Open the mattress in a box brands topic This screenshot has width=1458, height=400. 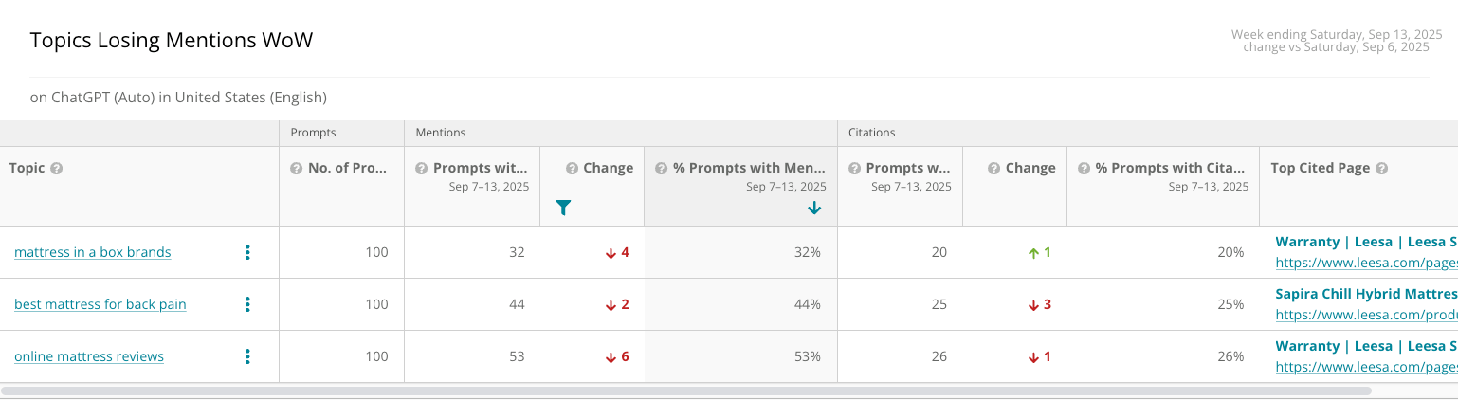point(93,252)
